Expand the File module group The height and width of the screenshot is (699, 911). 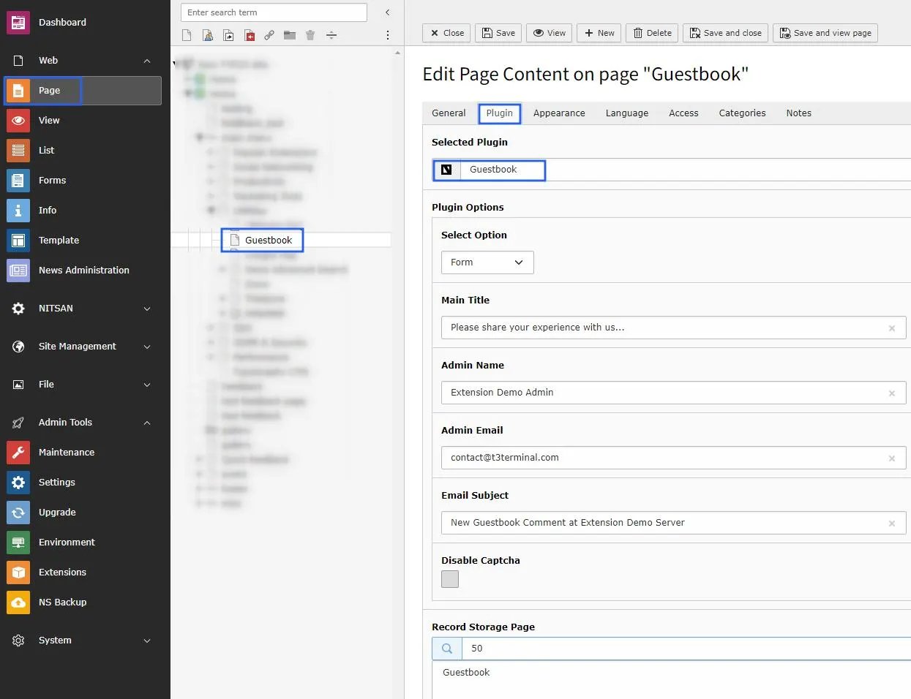[147, 385]
